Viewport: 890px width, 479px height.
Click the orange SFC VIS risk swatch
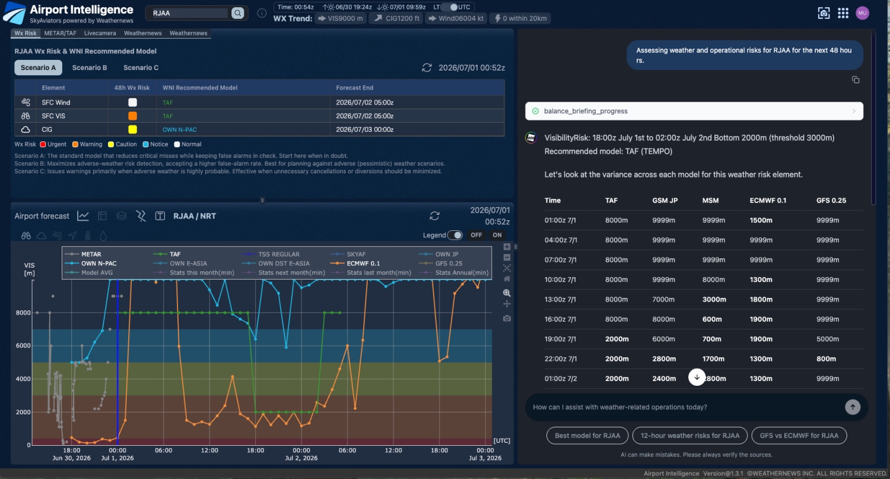(x=132, y=116)
